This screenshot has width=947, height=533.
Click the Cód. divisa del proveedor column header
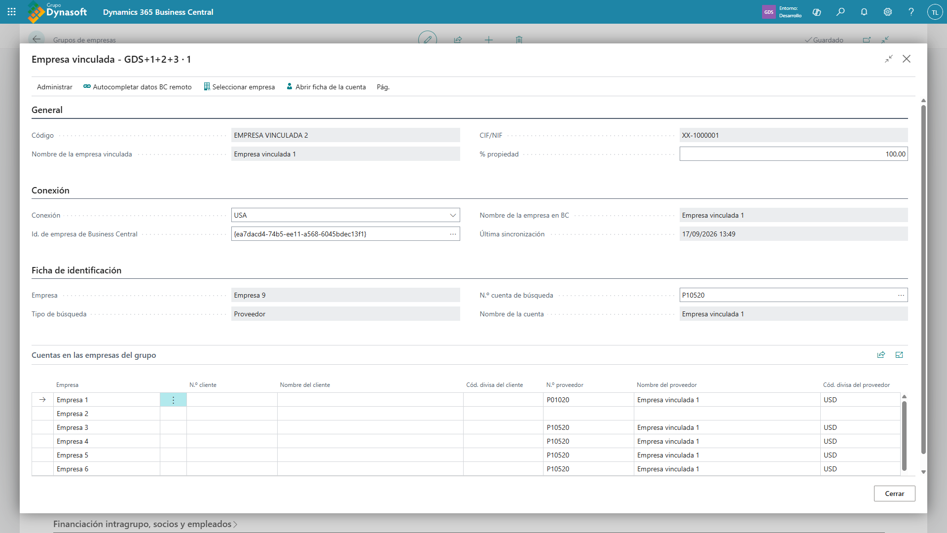(856, 385)
